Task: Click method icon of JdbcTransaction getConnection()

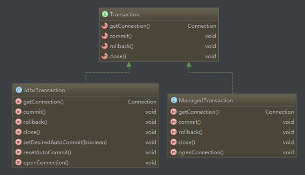Action: (18, 102)
